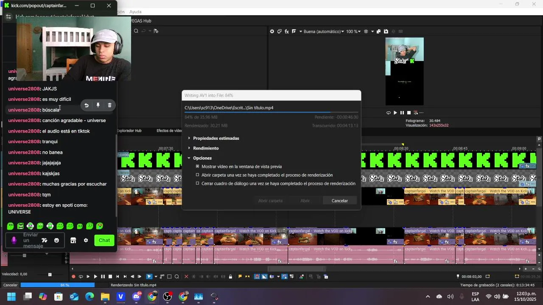This screenshot has width=543, height=305.
Task: Click Record button on timeline transport bar
Action: [x=73, y=277]
